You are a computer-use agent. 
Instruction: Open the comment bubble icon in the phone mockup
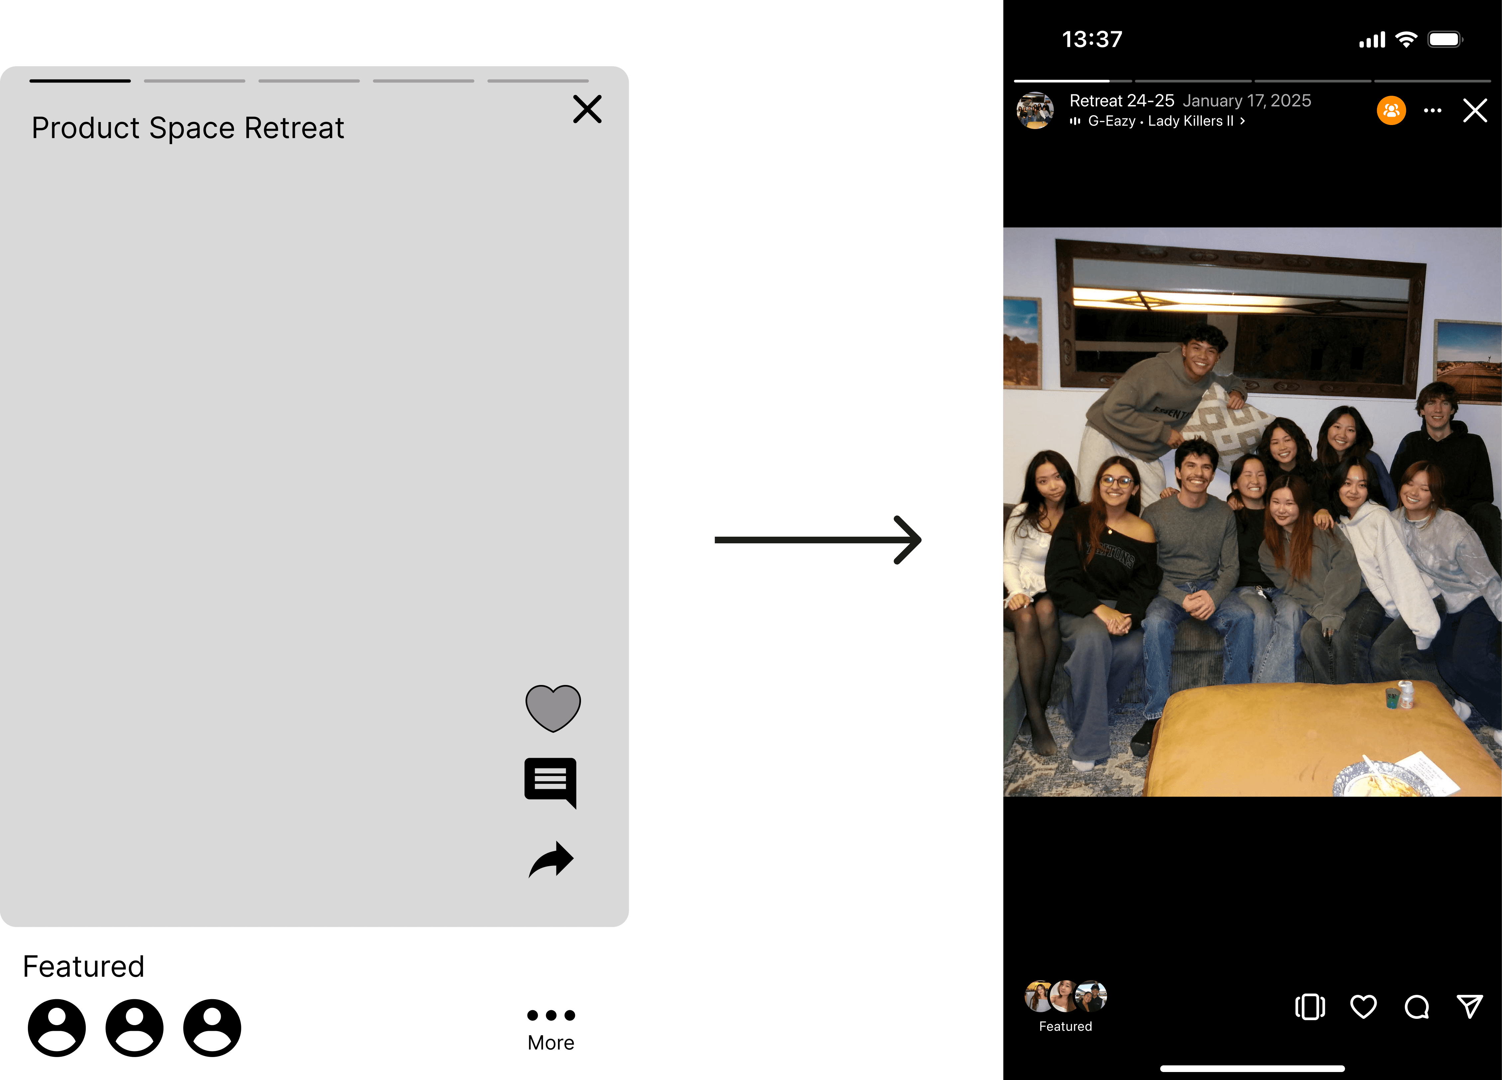(x=1417, y=1007)
